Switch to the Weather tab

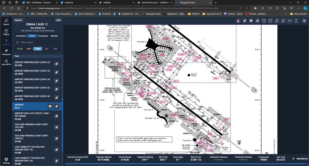pyautogui.click(x=54, y=36)
